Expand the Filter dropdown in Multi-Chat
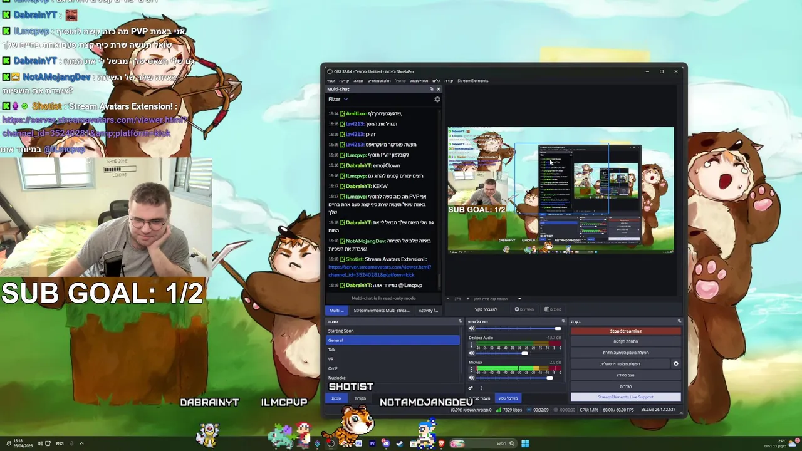The height and width of the screenshot is (451, 802). click(x=338, y=99)
